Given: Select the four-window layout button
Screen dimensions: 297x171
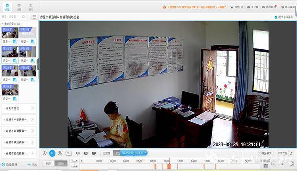Looking at the screenshot, I should [x=282, y=164].
